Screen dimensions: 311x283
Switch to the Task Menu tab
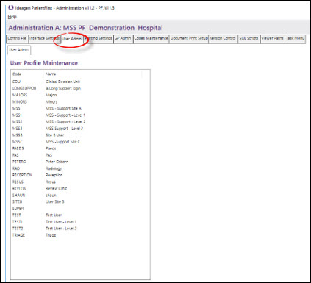pos(296,38)
